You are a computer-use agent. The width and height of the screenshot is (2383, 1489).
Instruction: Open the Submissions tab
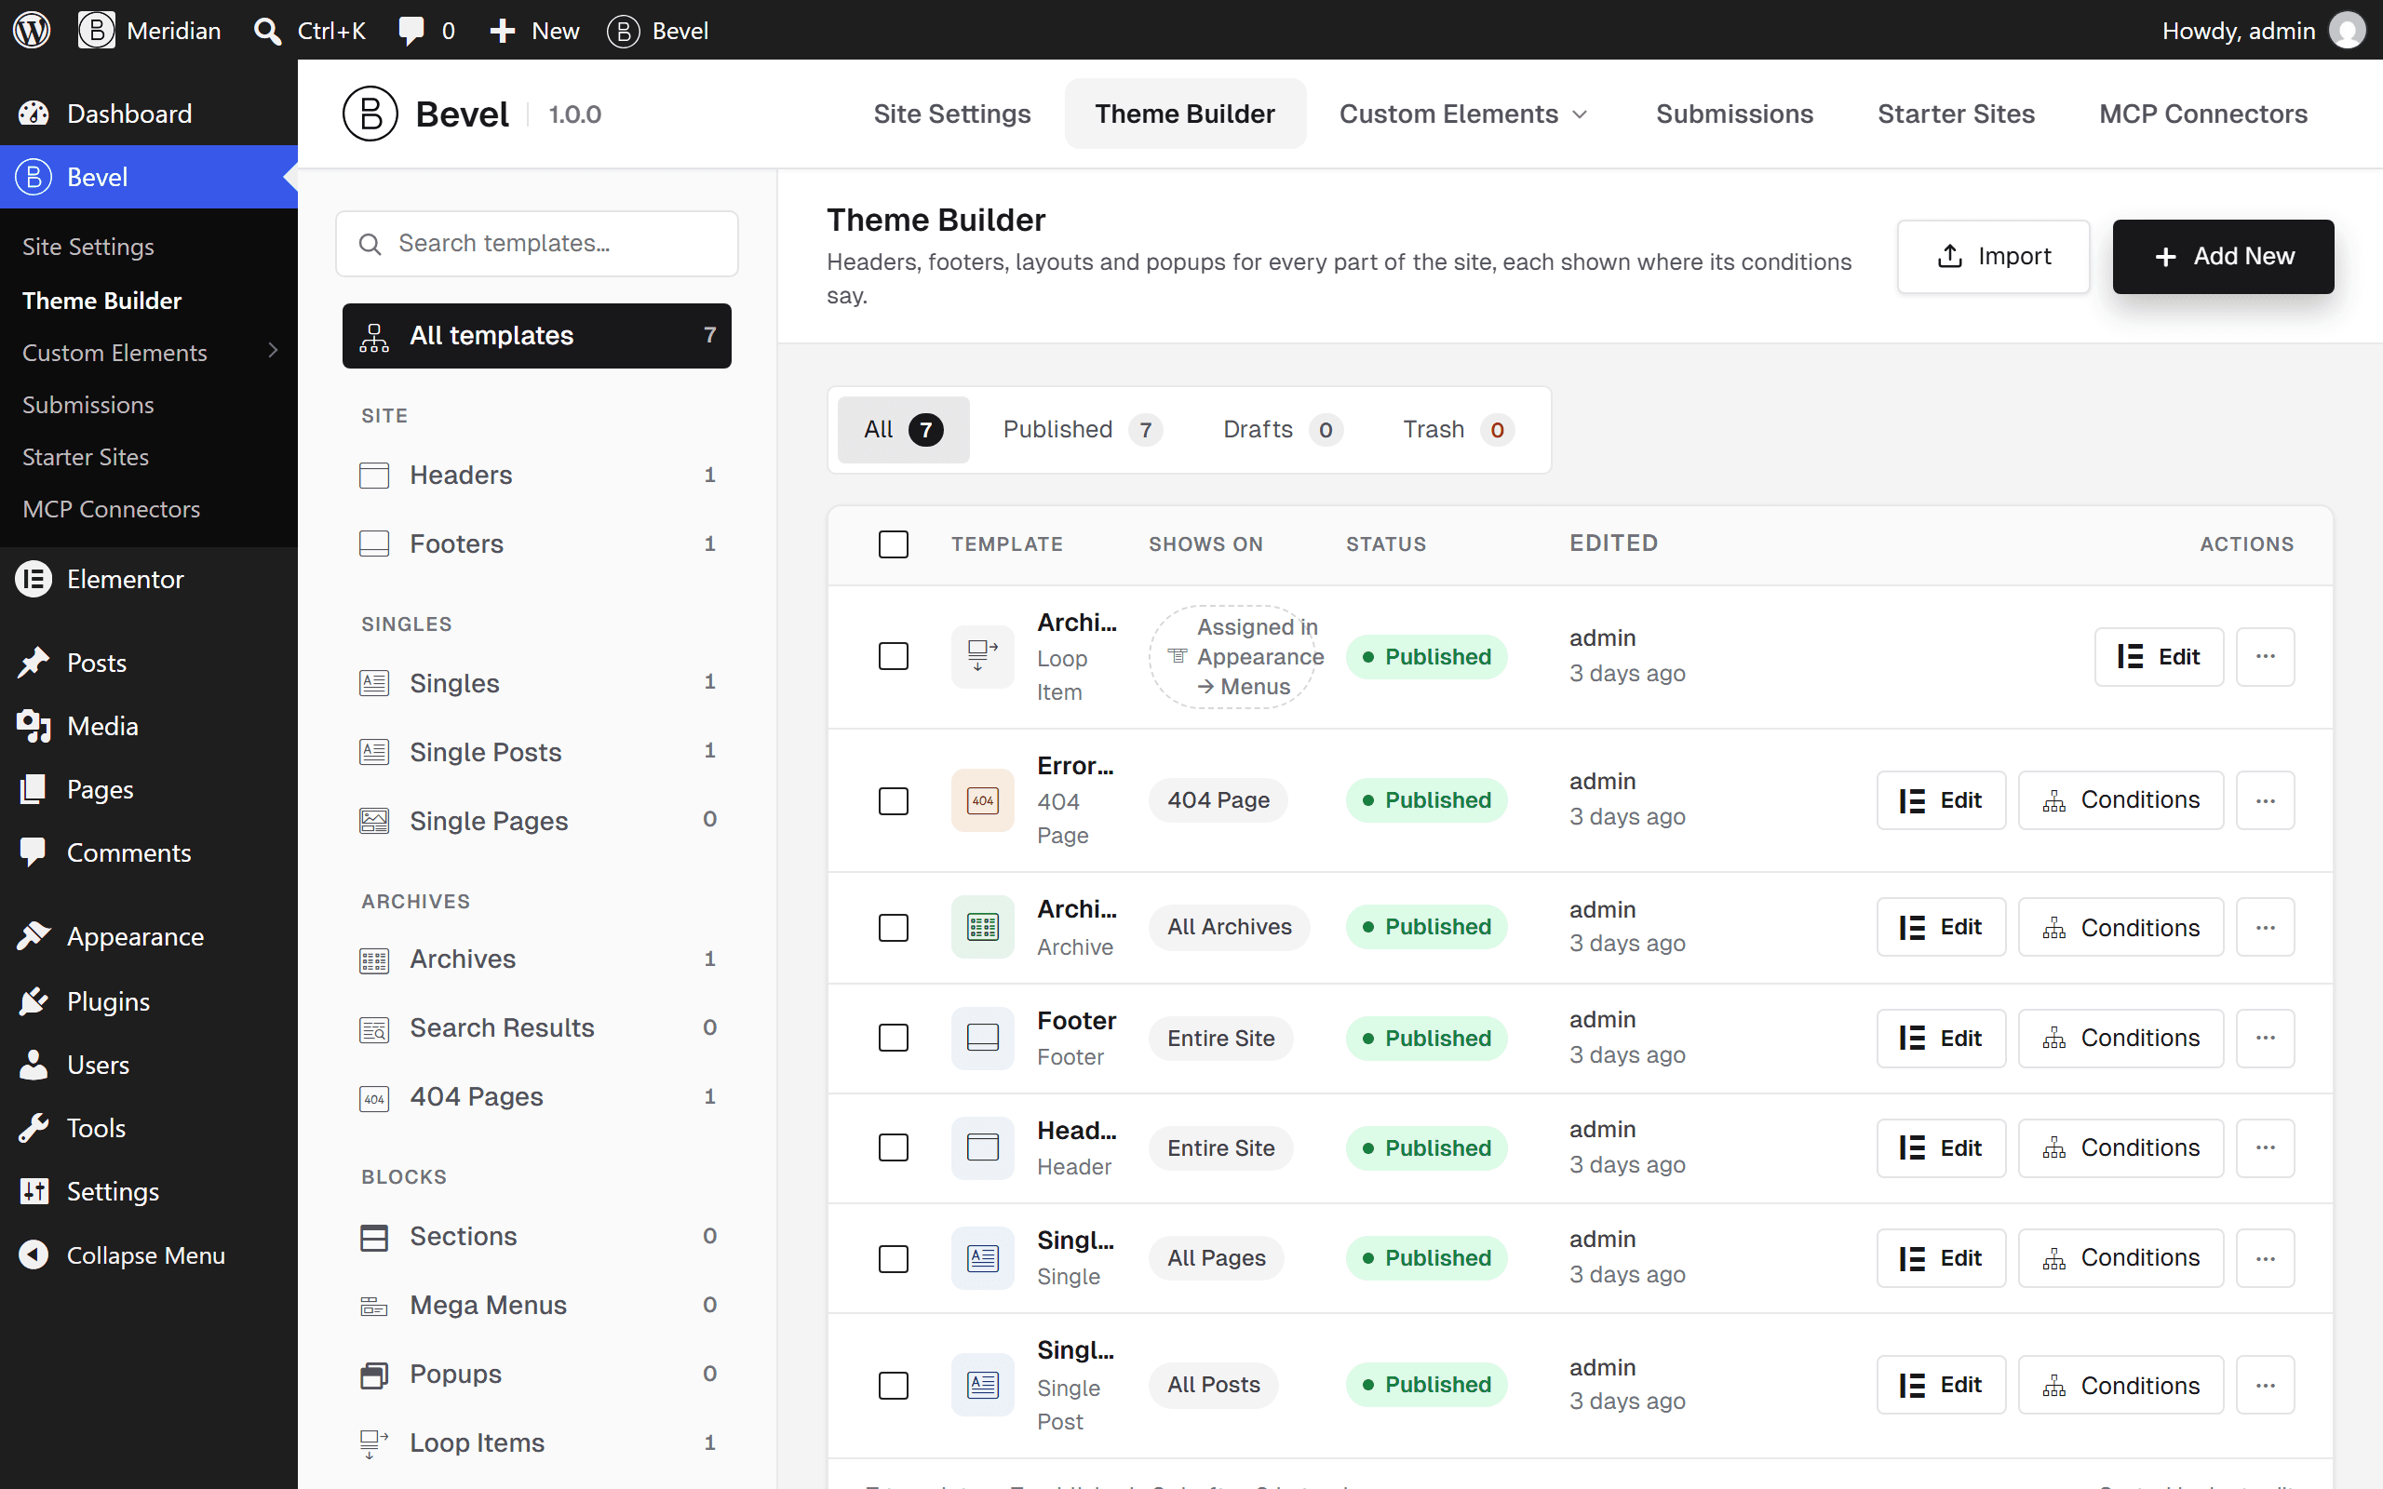[1734, 114]
